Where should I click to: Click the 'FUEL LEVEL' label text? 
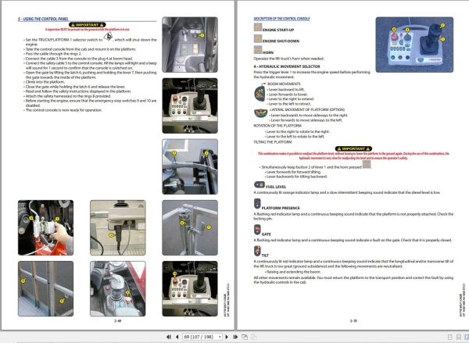coord(276,187)
